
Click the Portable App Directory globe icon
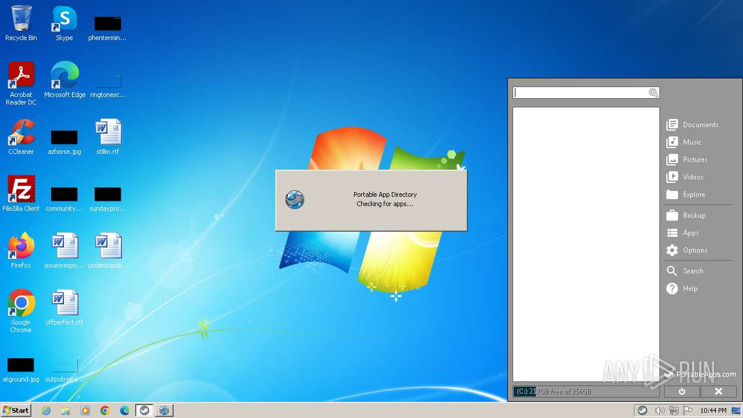pos(295,200)
